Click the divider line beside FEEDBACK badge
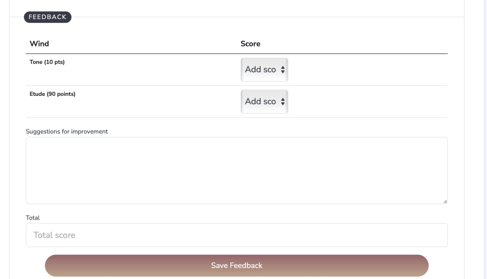Viewport: 487px width, 279px height. coord(268,17)
